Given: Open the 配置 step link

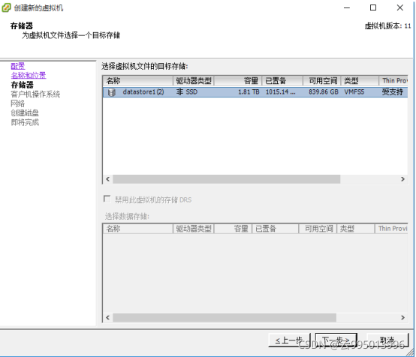Looking at the screenshot, I should click(x=18, y=66).
